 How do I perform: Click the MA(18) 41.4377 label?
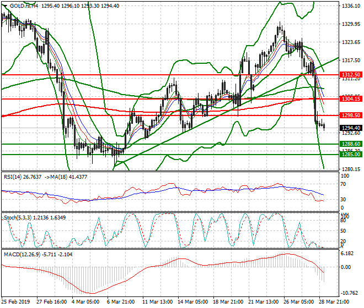click(x=69, y=177)
